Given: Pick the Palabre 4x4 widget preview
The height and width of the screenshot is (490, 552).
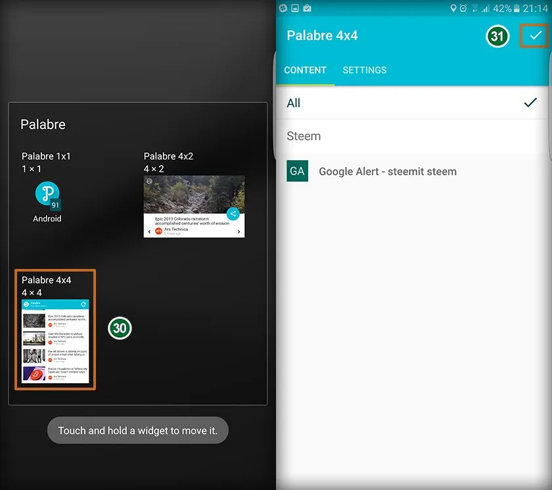Looking at the screenshot, I should 55,340.
